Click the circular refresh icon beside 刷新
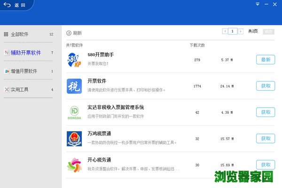282x188 pixels. coord(69,33)
